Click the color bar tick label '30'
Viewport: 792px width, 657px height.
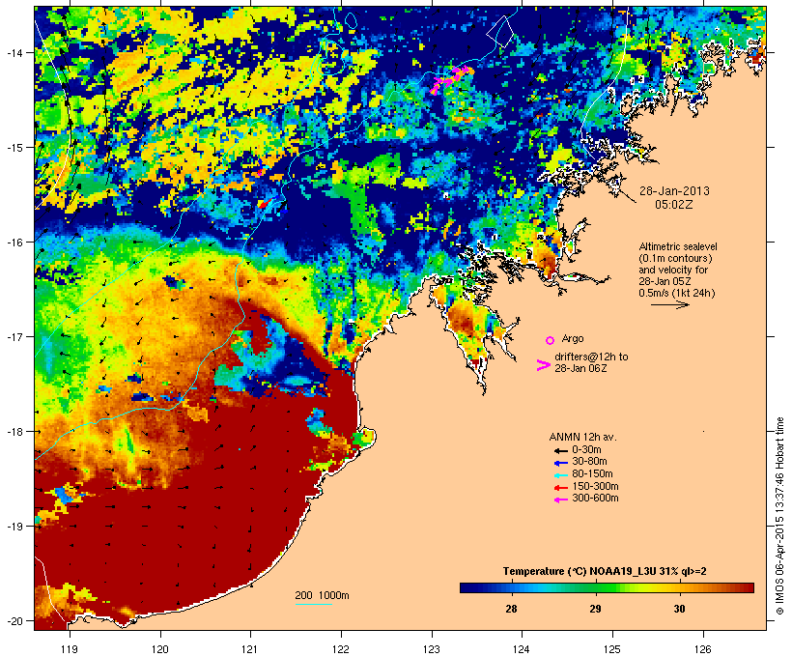[x=679, y=609]
